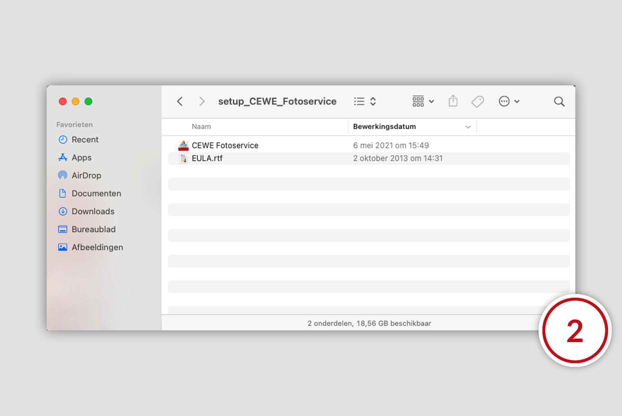Click the date 6 mei 2021 om 15:49
This screenshot has height=416, width=622.
(391, 146)
